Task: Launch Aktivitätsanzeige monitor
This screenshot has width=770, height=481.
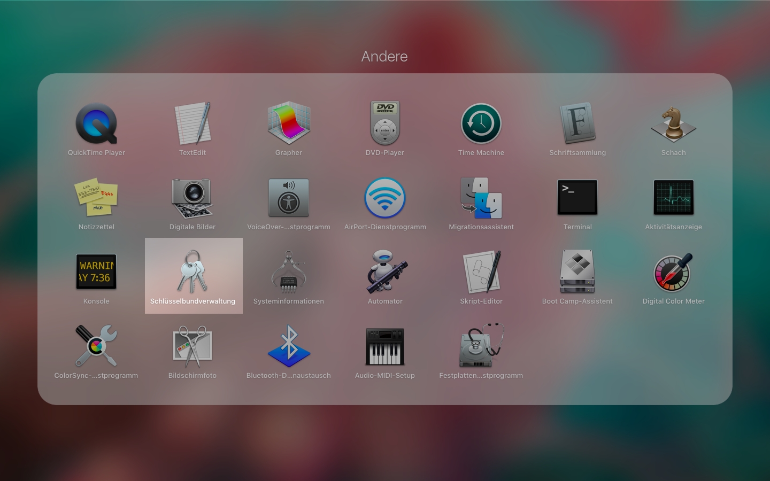Action: click(x=673, y=198)
